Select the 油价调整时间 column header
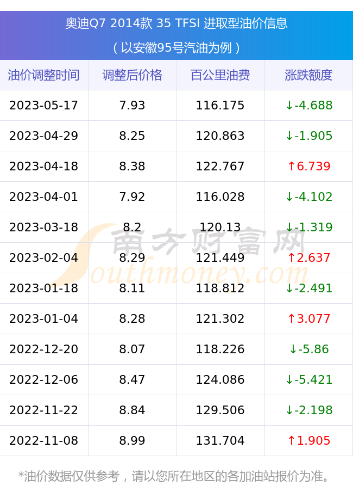The height and width of the screenshot is (485, 353). (x=44, y=75)
